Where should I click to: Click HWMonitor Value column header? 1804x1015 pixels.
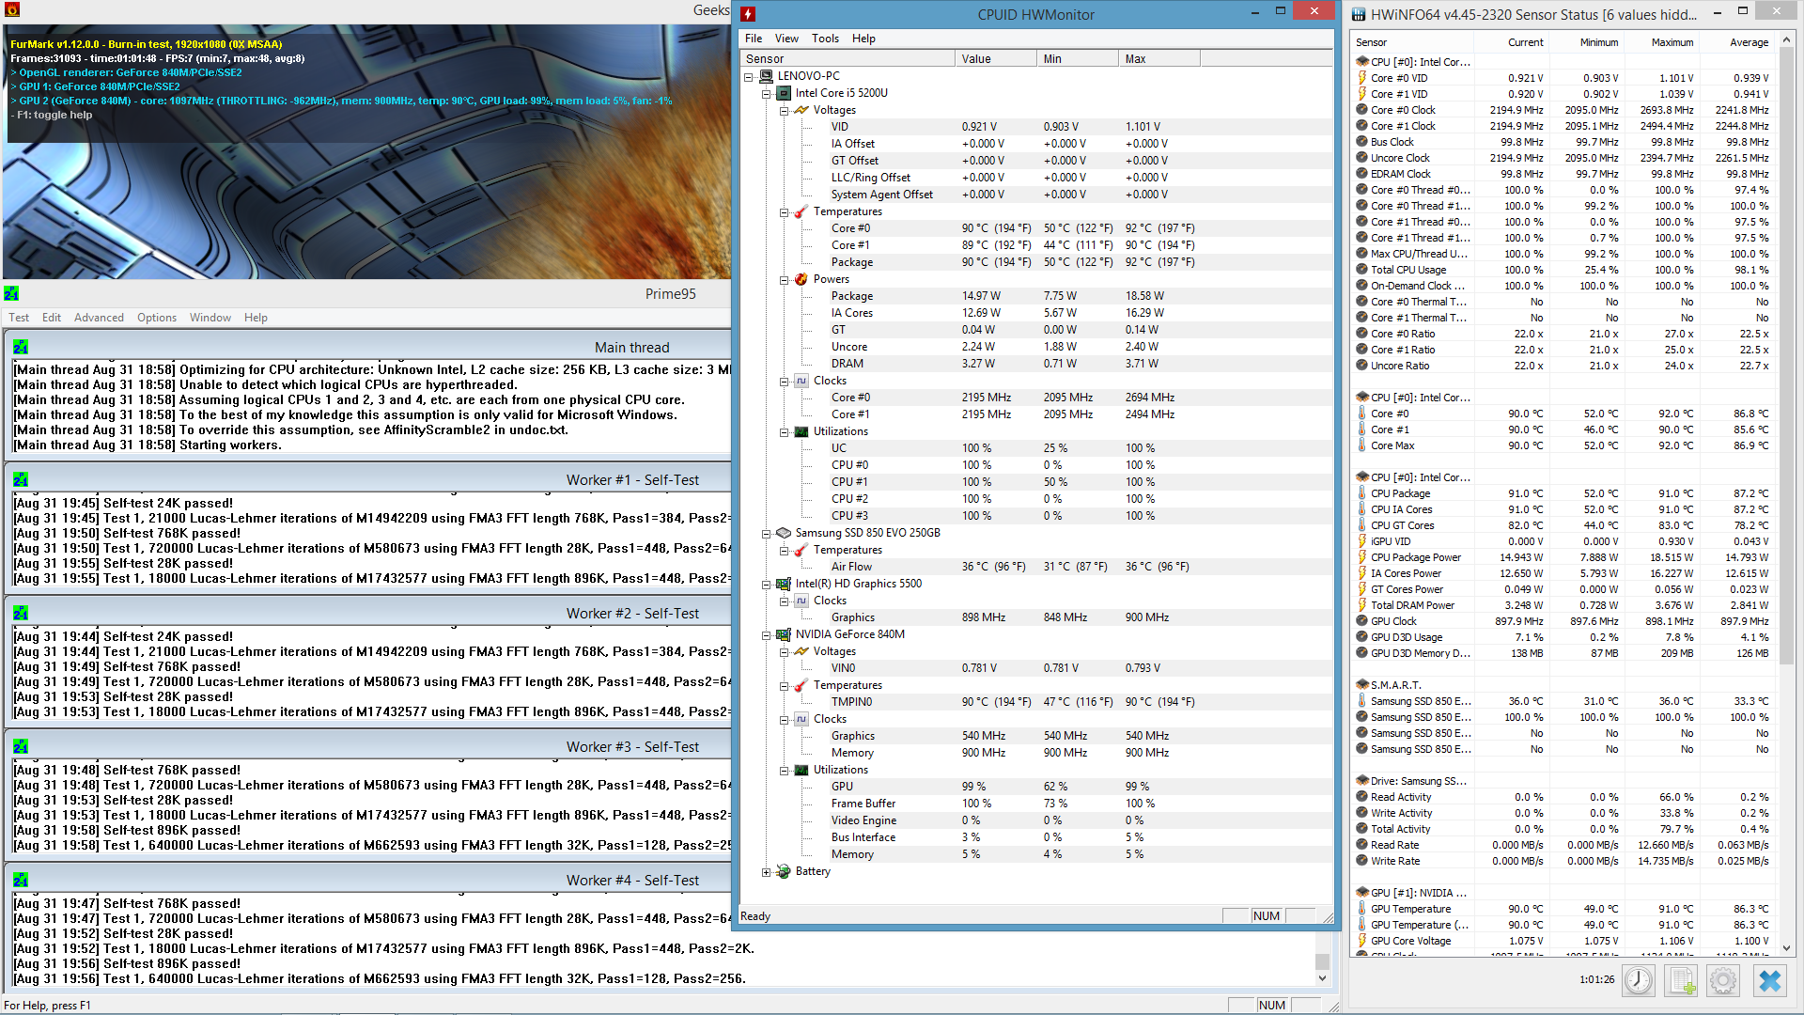click(x=995, y=58)
